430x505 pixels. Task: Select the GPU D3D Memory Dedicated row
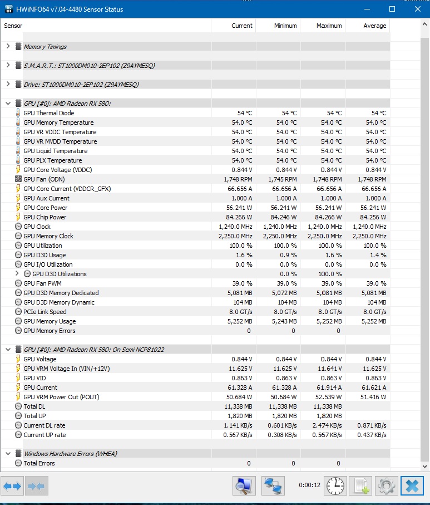(195, 293)
